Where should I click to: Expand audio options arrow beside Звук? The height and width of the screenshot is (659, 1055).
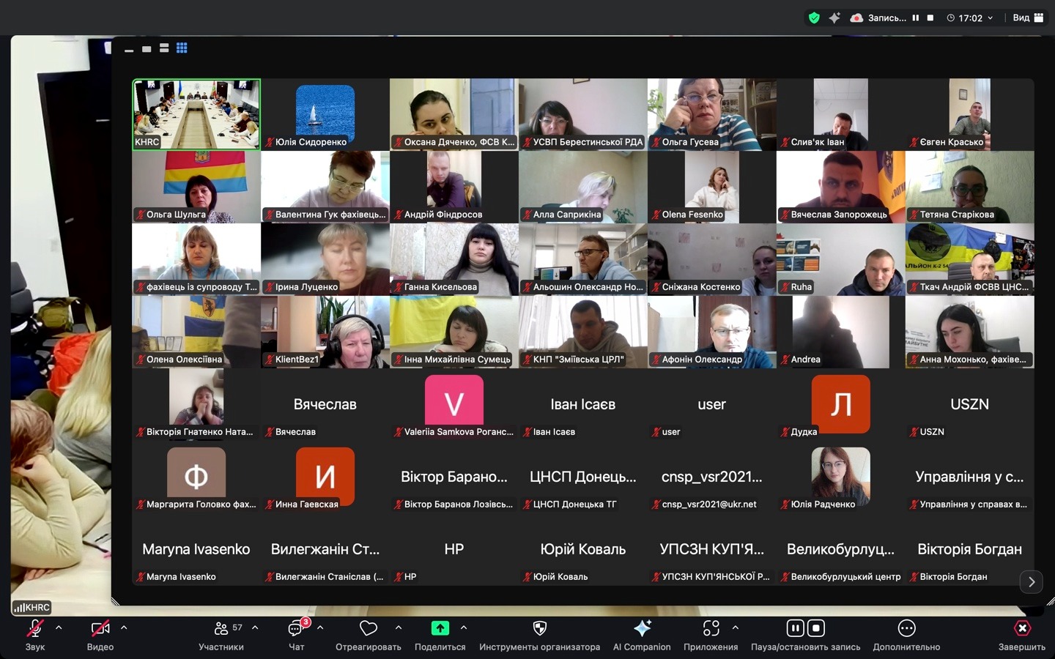tap(59, 628)
